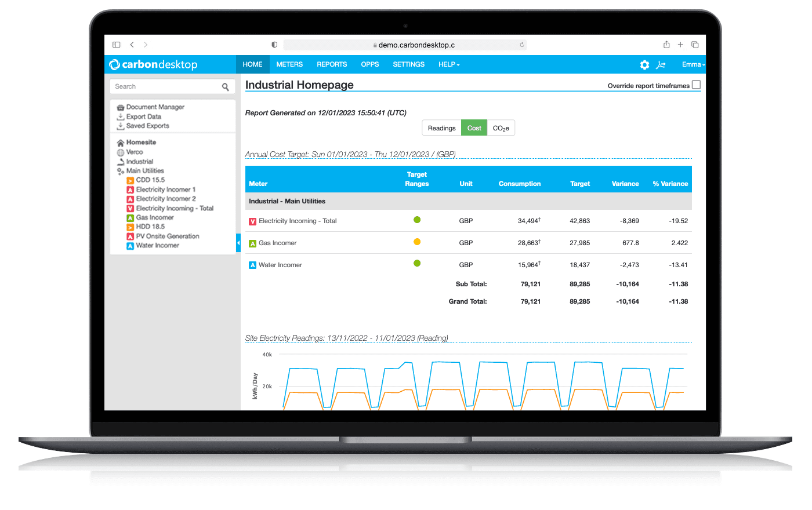This screenshot has height=510, width=812.
Task: Open the Document Manager link
Action: point(155,107)
